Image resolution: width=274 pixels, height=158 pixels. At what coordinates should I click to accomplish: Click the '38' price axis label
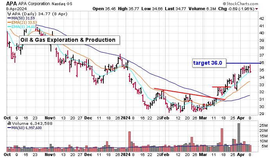pyautogui.click(x=261, y=48)
